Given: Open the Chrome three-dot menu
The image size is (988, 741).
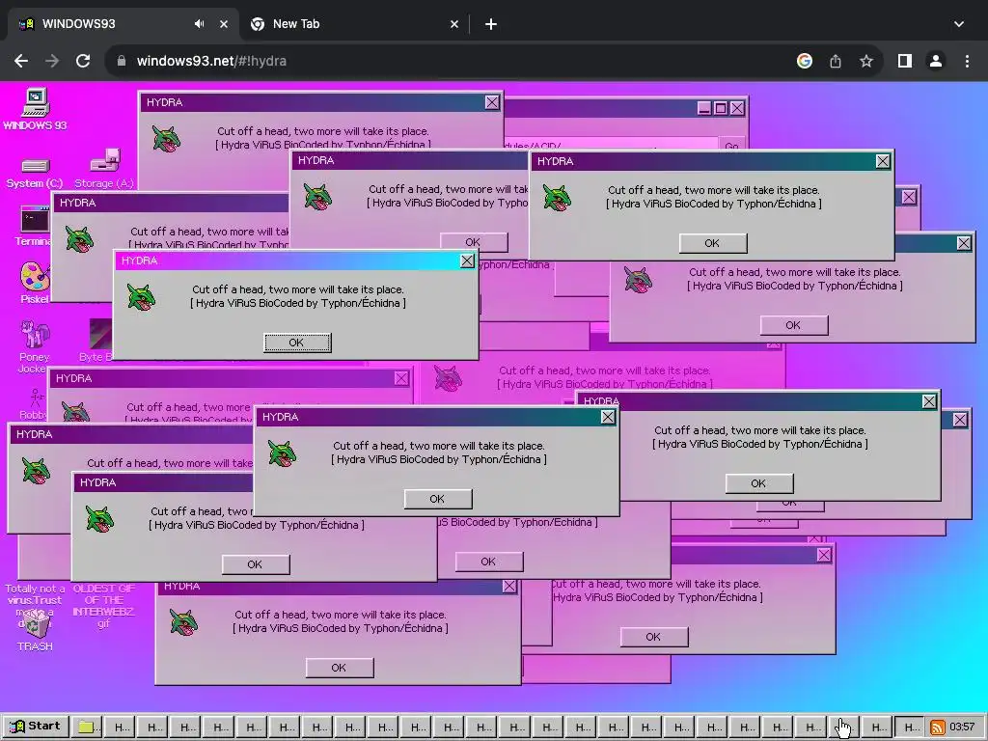Looking at the screenshot, I should pos(967,61).
